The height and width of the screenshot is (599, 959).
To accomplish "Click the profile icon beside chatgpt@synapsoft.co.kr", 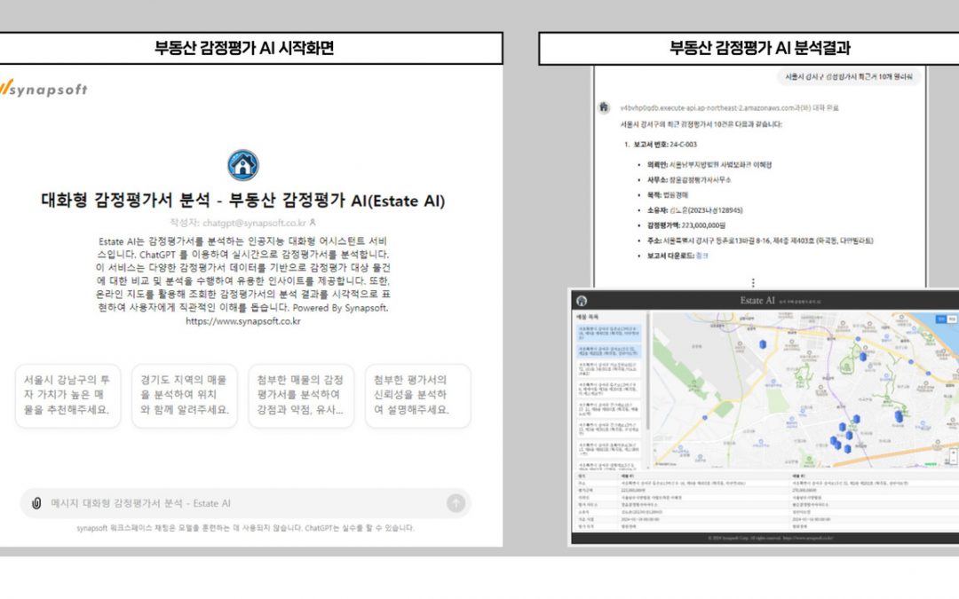I will 313,223.
